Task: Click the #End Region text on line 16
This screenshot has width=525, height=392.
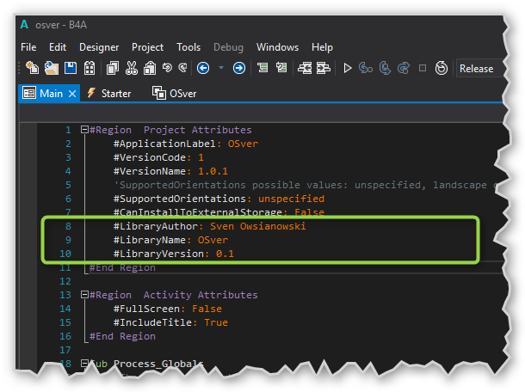Action: [122, 336]
